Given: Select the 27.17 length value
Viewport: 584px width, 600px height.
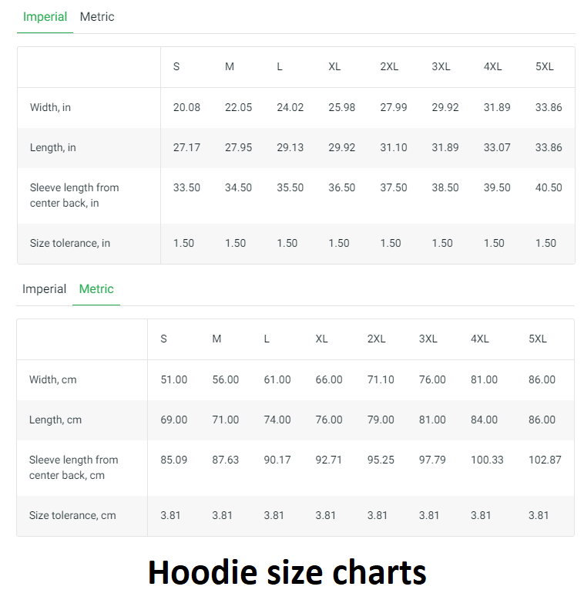Looking at the screenshot, I should click(x=186, y=147).
